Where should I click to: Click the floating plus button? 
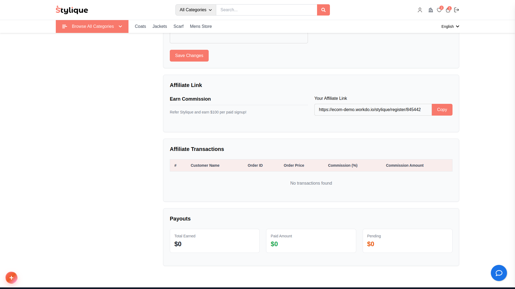(x=11, y=278)
